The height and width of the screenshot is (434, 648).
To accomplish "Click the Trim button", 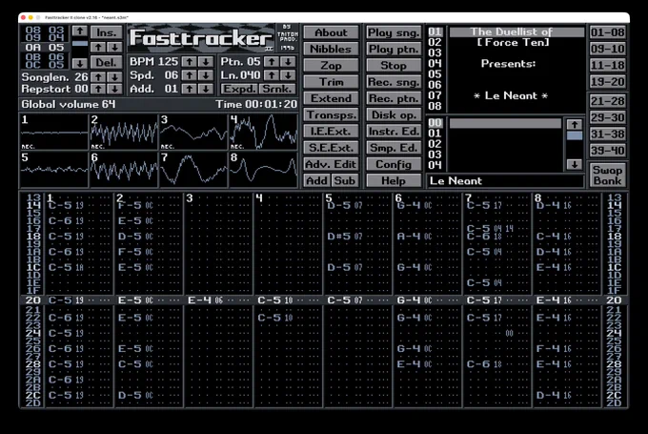I will pos(331,82).
